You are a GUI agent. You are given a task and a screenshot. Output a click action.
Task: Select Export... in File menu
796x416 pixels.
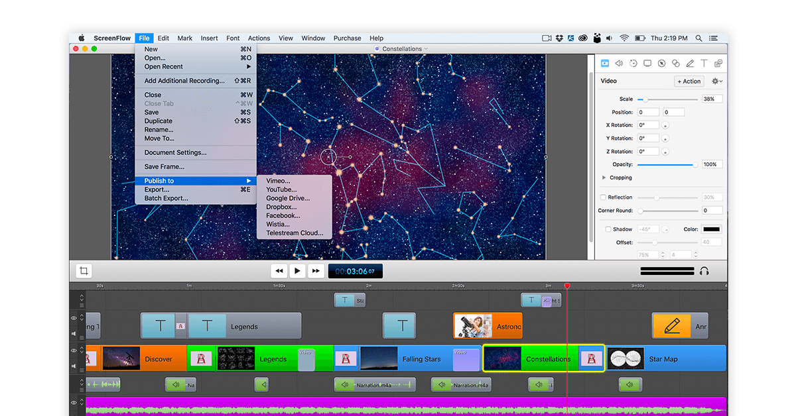coord(196,189)
